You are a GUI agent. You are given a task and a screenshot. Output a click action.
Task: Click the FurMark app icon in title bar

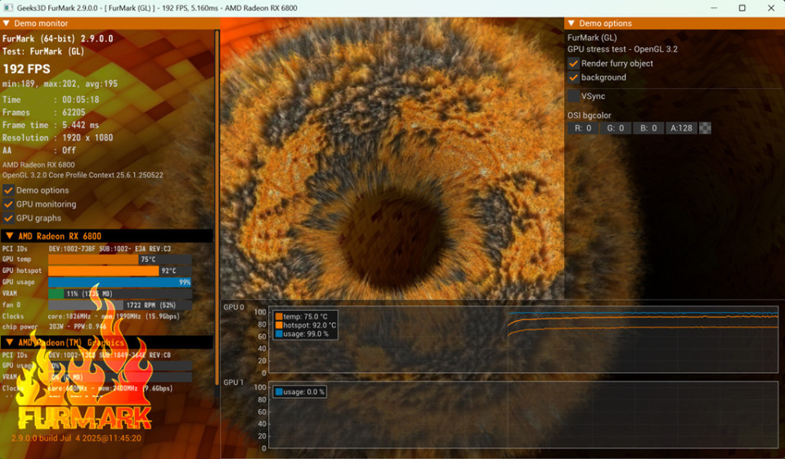tap(8, 8)
